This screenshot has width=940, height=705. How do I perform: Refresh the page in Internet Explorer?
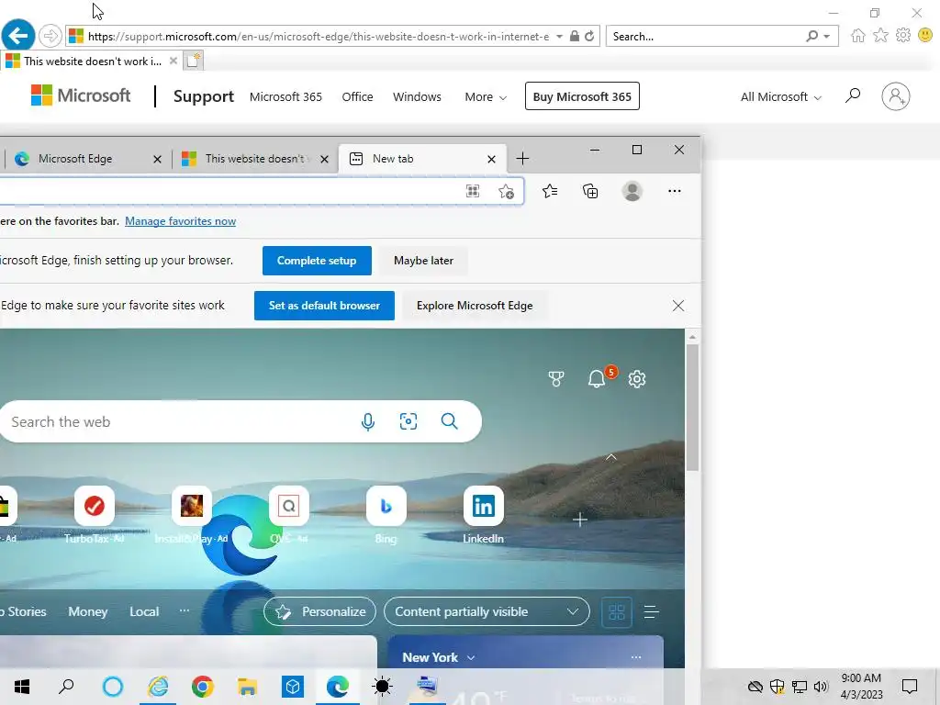(x=589, y=36)
